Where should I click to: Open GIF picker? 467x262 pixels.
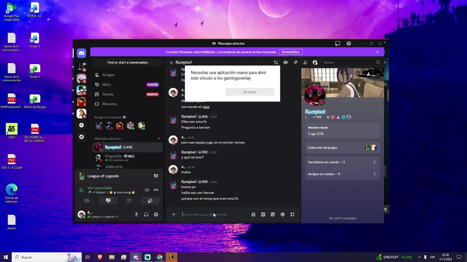click(x=263, y=215)
